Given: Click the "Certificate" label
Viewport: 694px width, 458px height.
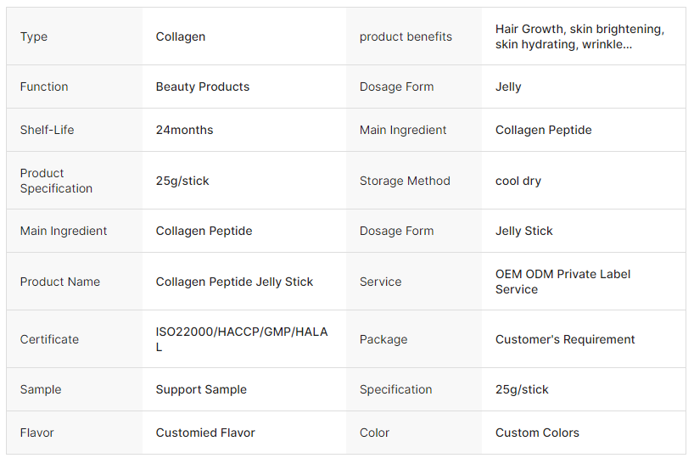Looking at the screenshot, I should tap(49, 339).
